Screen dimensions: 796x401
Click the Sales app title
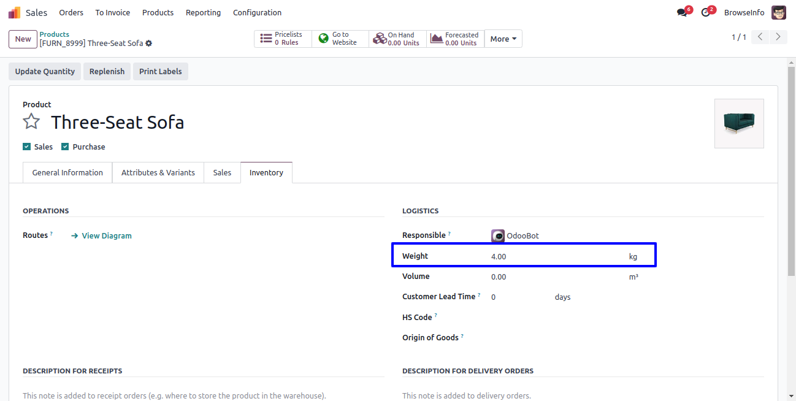pyautogui.click(x=37, y=12)
